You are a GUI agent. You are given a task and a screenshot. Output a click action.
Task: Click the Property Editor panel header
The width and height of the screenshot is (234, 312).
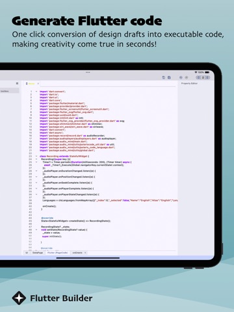point(189,83)
